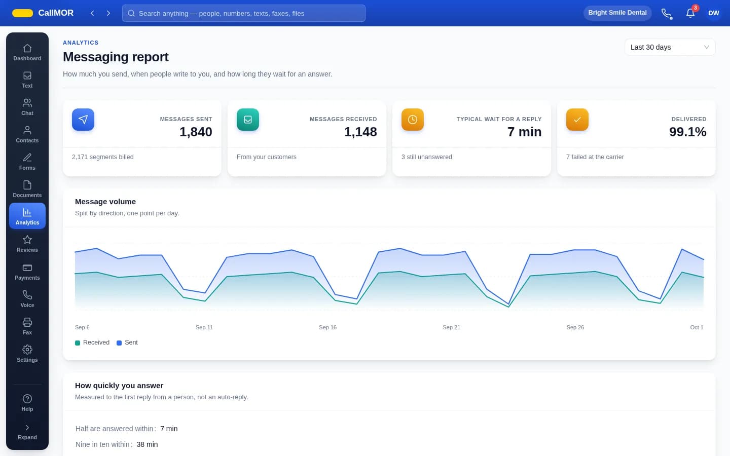Open the Documents section

(27, 189)
